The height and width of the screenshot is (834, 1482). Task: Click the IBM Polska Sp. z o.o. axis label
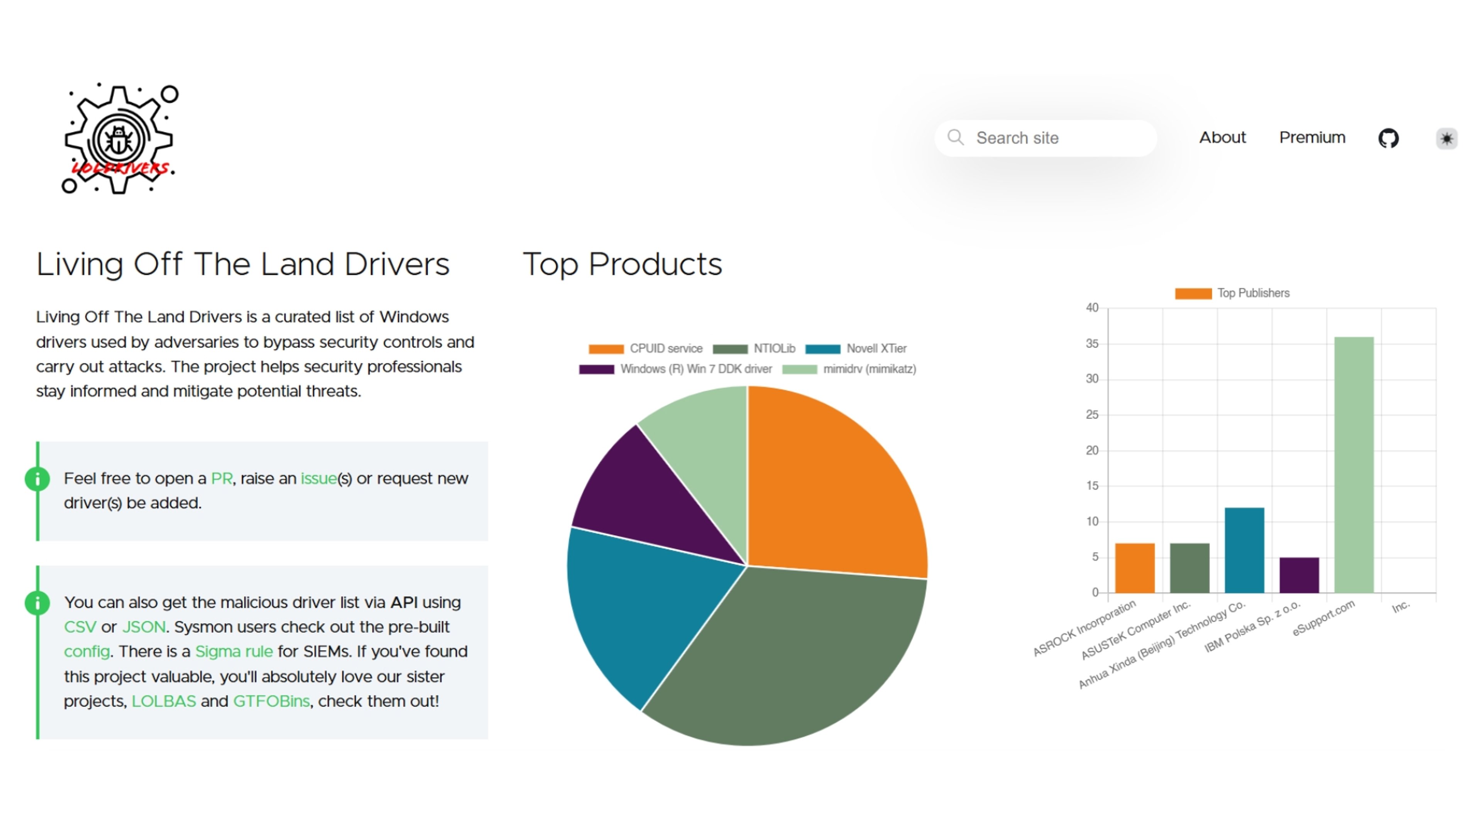pyautogui.click(x=1252, y=626)
